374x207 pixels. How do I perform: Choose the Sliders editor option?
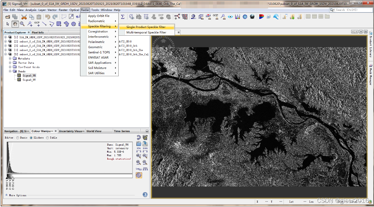click(x=31, y=138)
